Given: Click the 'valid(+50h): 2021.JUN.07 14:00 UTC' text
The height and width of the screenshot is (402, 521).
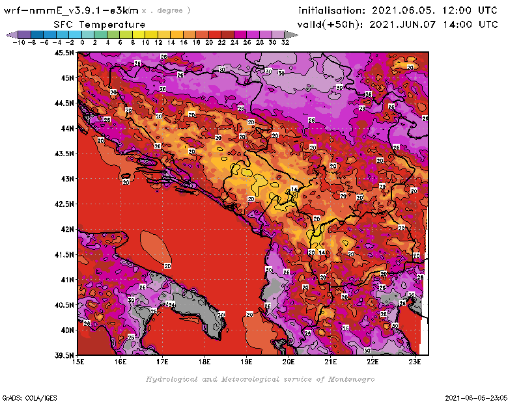Looking at the screenshot, I should tap(397, 25).
